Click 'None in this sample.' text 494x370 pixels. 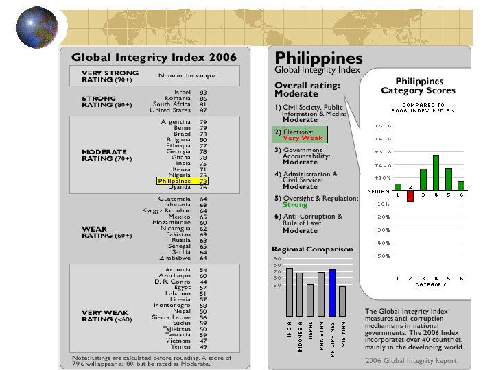188,75
